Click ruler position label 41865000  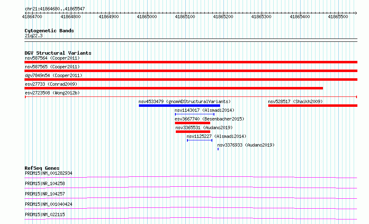pyautogui.click(x=147, y=17)
